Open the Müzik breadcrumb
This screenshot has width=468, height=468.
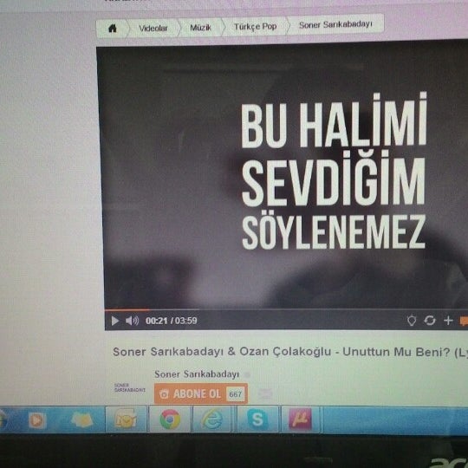coord(200,28)
